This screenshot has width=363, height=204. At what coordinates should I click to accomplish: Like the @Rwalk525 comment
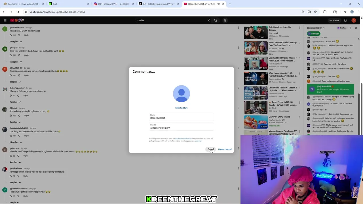click(x=11, y=75)
